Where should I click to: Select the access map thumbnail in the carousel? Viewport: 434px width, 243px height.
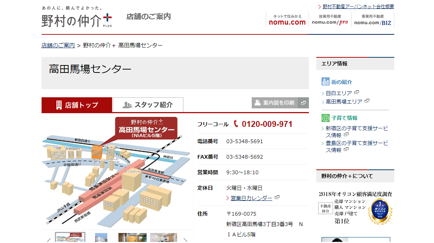[70, 237]
